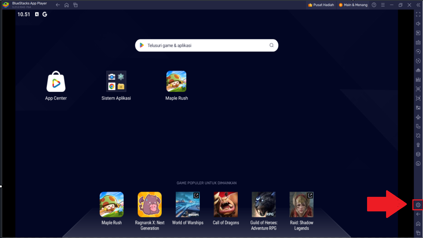
Task: Click the sidebar back arrow near the bottom
Action: 418,214
